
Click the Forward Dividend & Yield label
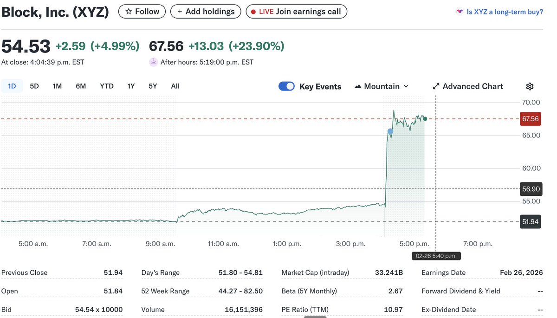coord(461,291)
